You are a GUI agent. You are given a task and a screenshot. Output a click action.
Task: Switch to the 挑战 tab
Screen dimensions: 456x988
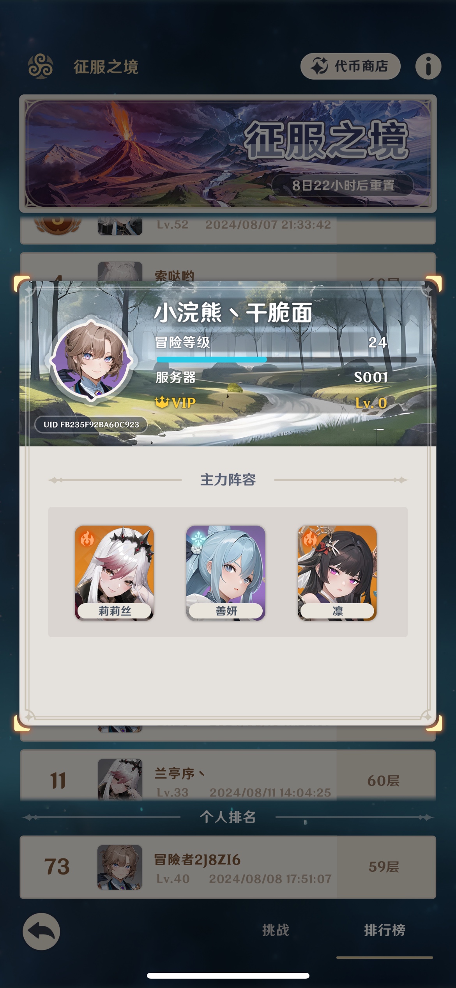(x=276, y=930)
